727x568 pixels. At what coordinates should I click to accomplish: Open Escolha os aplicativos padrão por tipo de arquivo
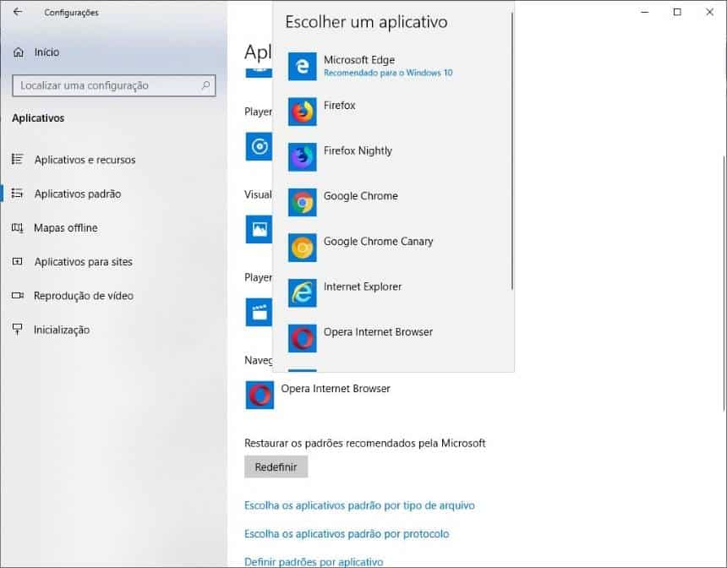(x=359, y=505)
